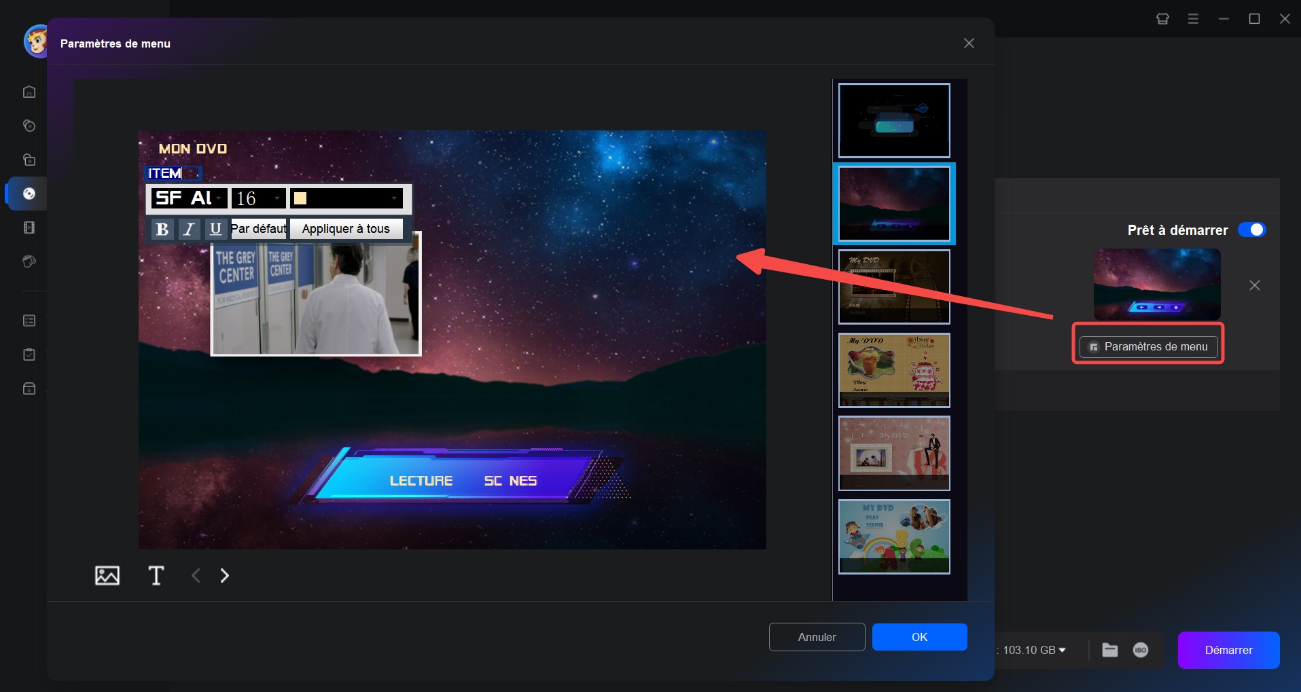Open the film-strip Converter sidebar icon
The image size is (1301, 692).
click(29, 227)
